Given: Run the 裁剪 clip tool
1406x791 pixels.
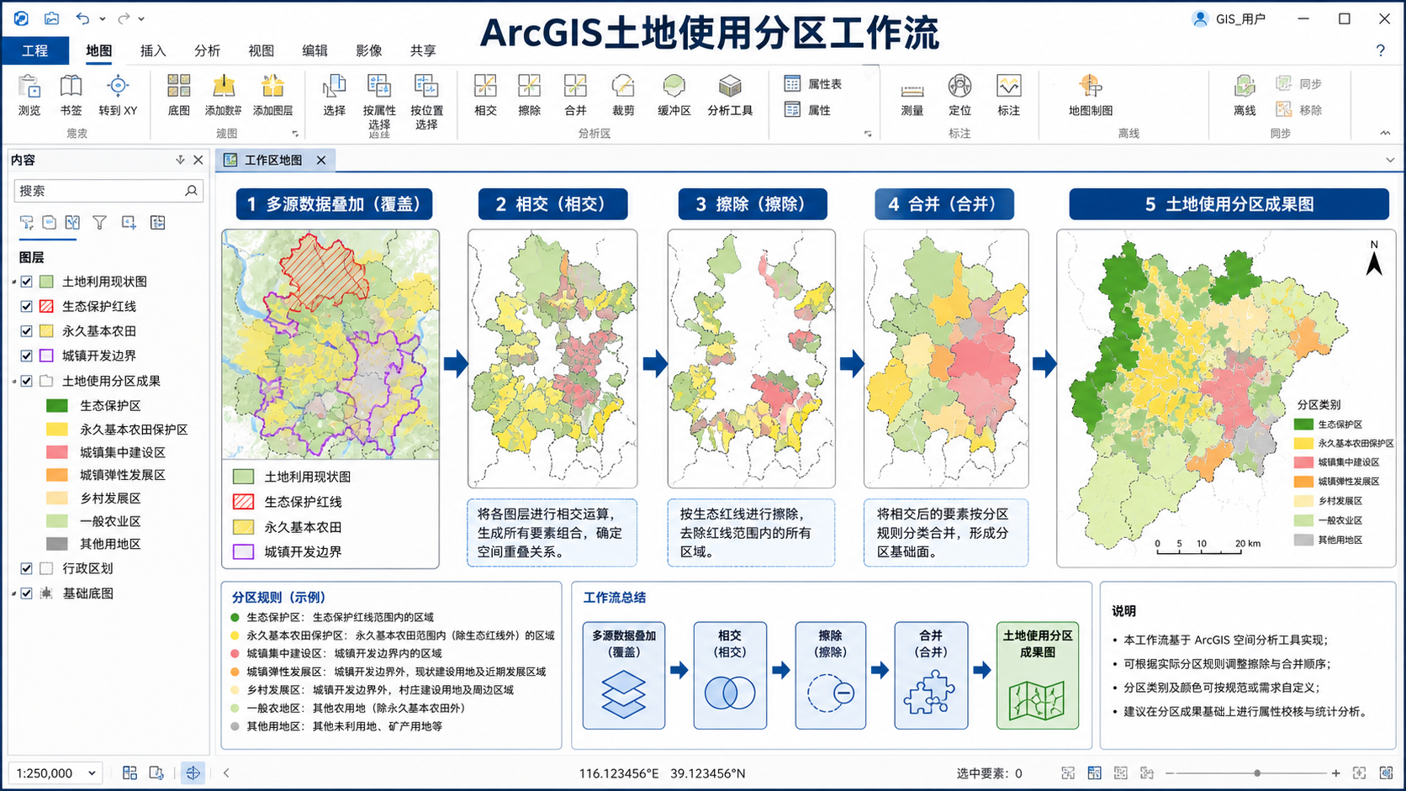Looking at the screenshot, I should pyautogui.click(x=623, y=94).
